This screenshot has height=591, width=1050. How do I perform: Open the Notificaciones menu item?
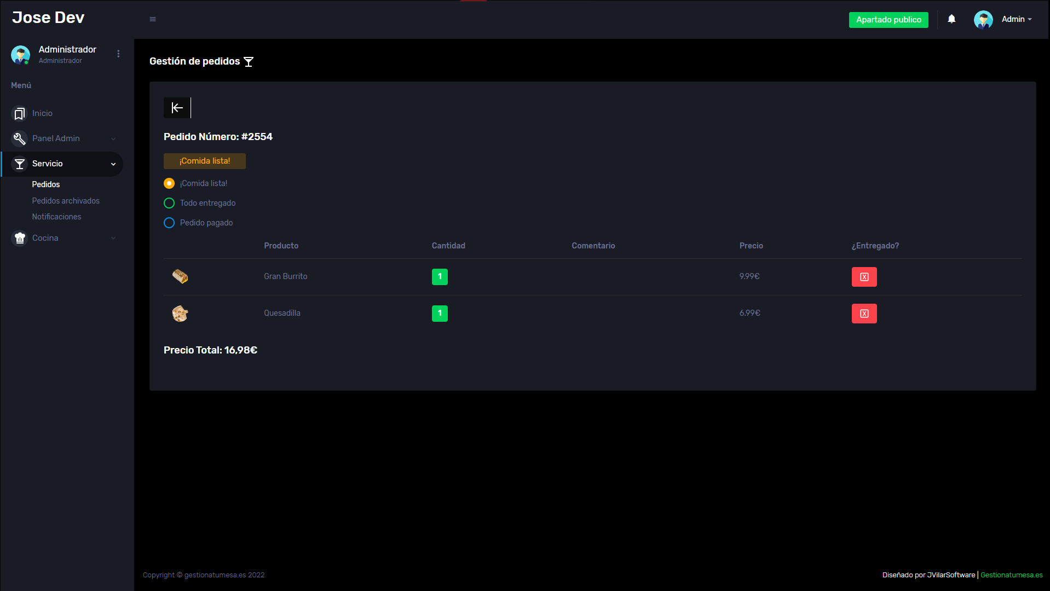point(56,217)
